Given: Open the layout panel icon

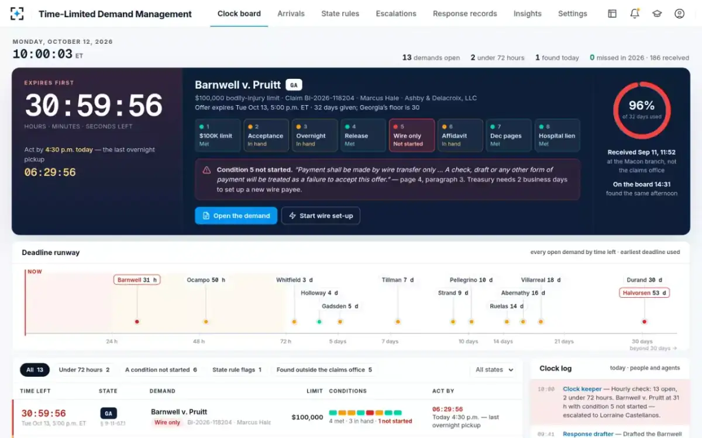Looking at the screenshot, I should tap(612, 13).
